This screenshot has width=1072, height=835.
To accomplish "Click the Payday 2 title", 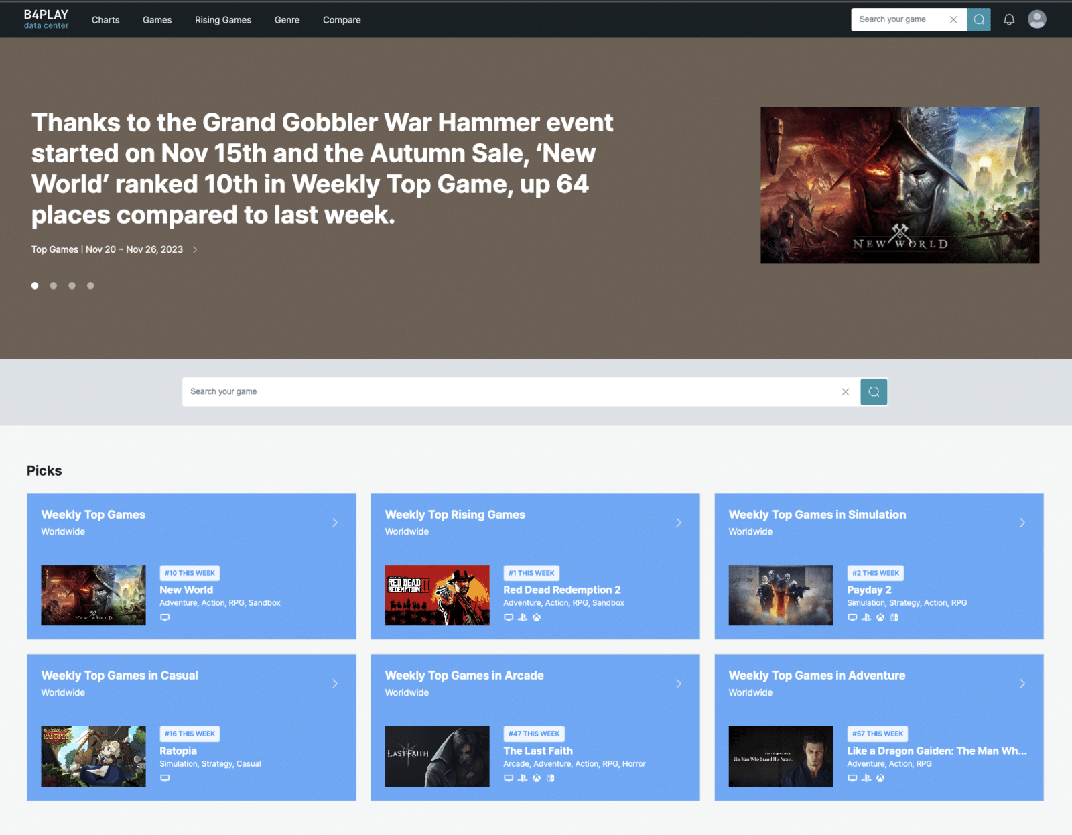I will pos(869,590).
